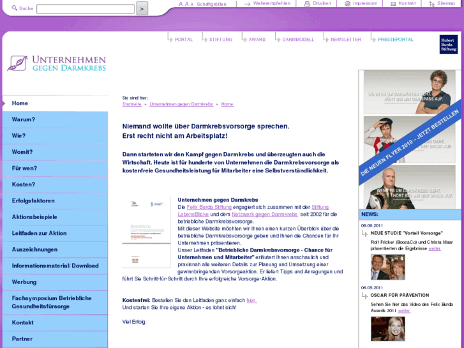Click the search magnifier icon

14,8
